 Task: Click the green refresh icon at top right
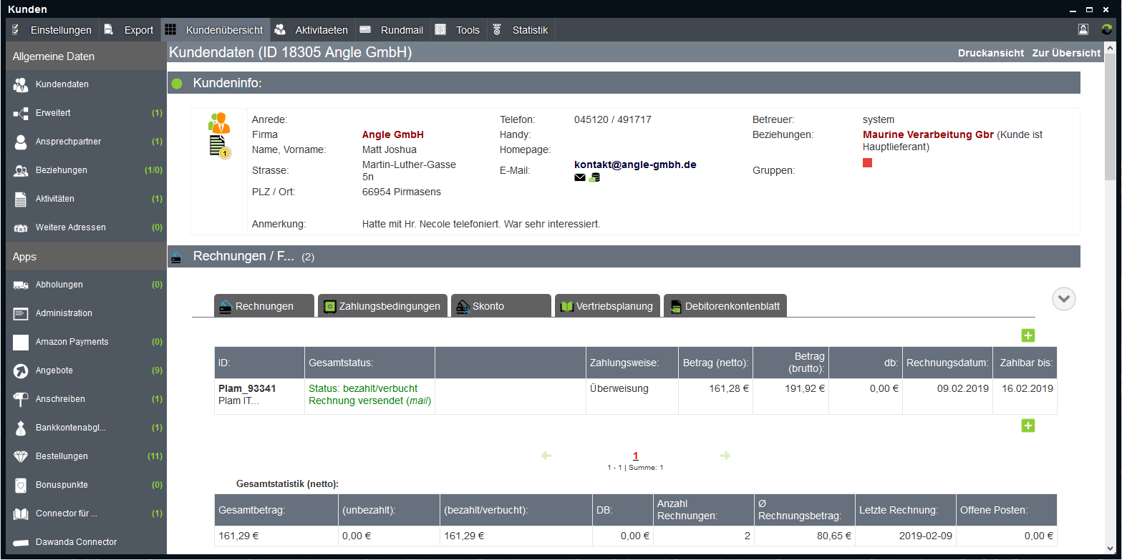1107,29
